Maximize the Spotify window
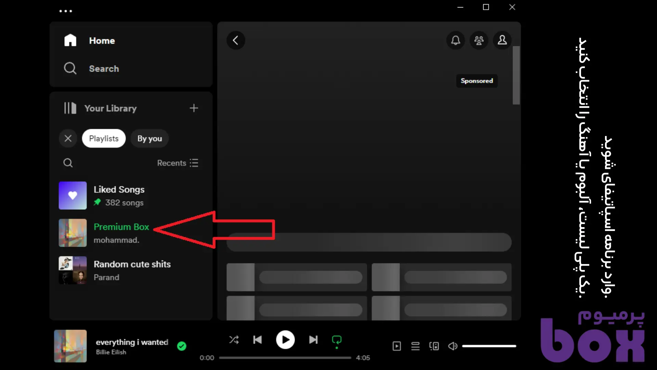 [x=486, y=7]
